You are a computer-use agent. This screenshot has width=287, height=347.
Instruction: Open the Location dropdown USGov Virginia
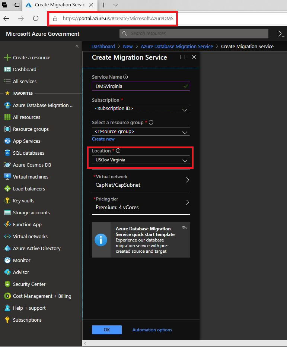coord(141,160)
